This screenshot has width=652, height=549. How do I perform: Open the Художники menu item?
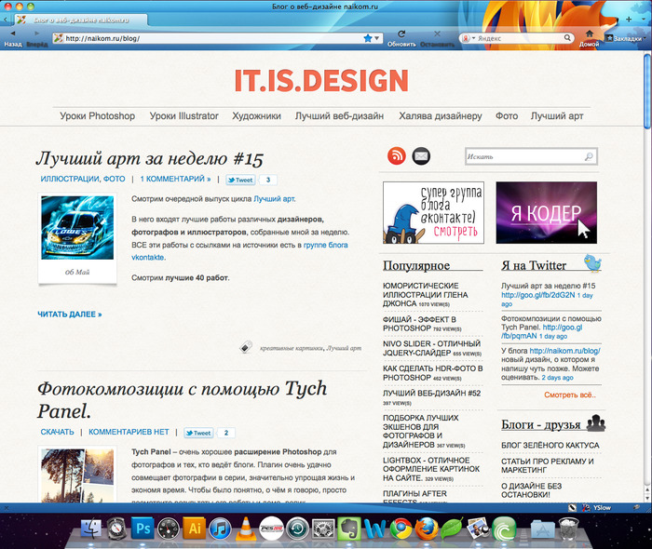256,116
